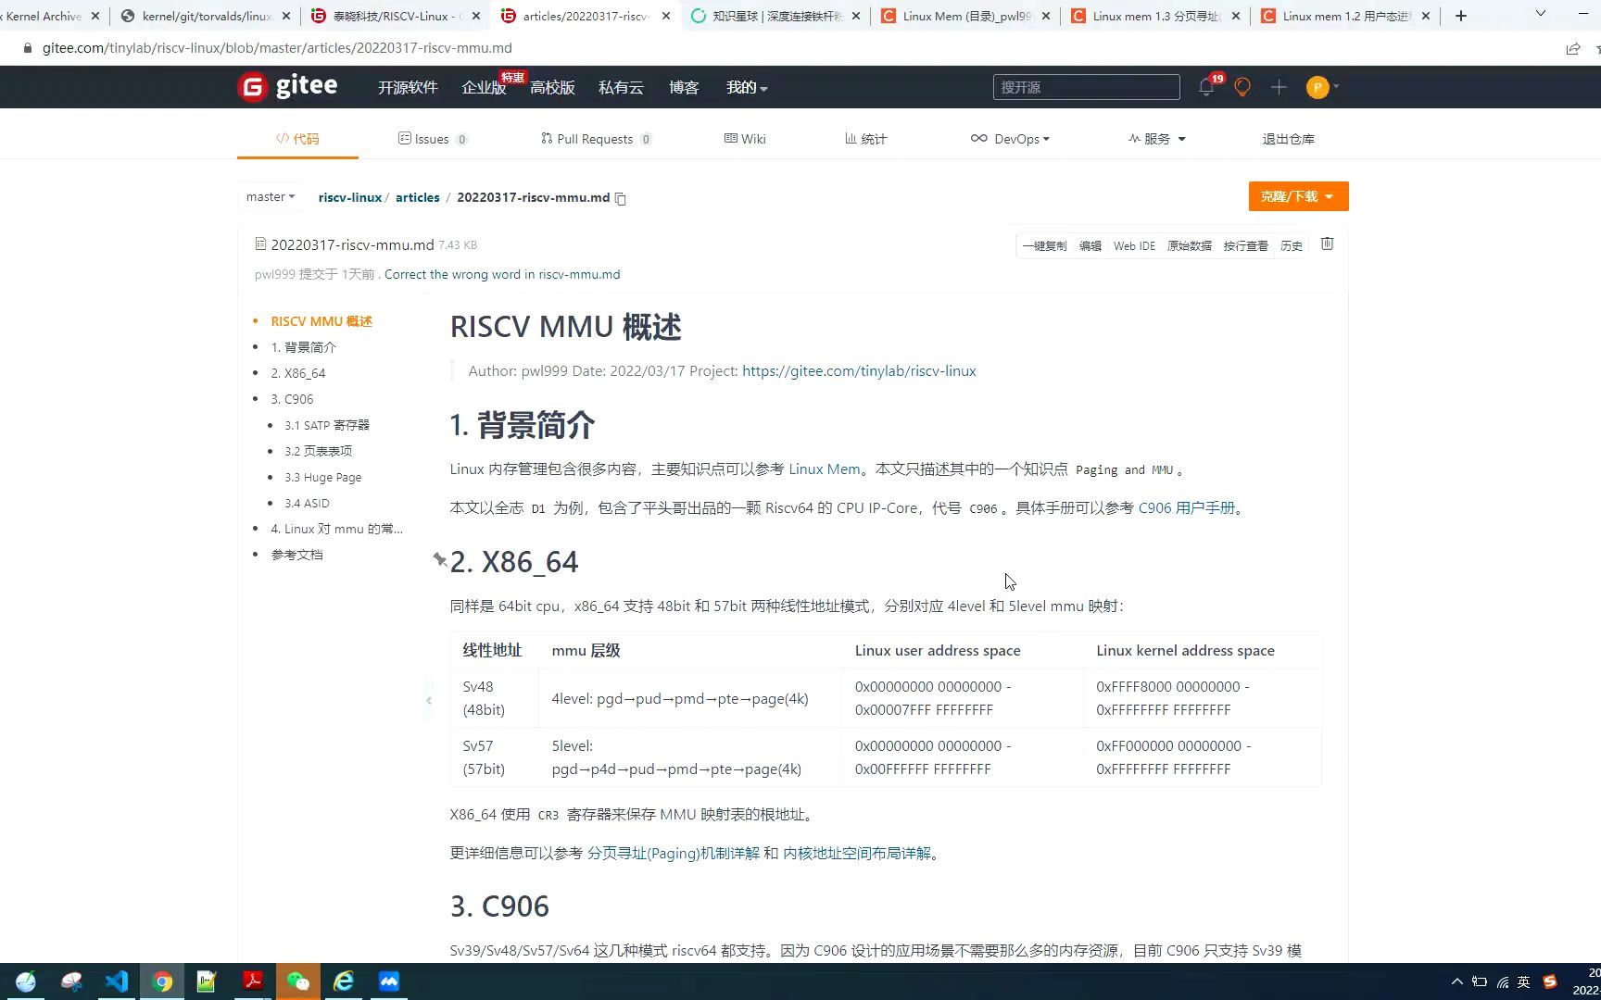The width and height of the screenshot is (1601, 1000).
Task: Open the Linux Mem link
Action: [x=825, y=469]
